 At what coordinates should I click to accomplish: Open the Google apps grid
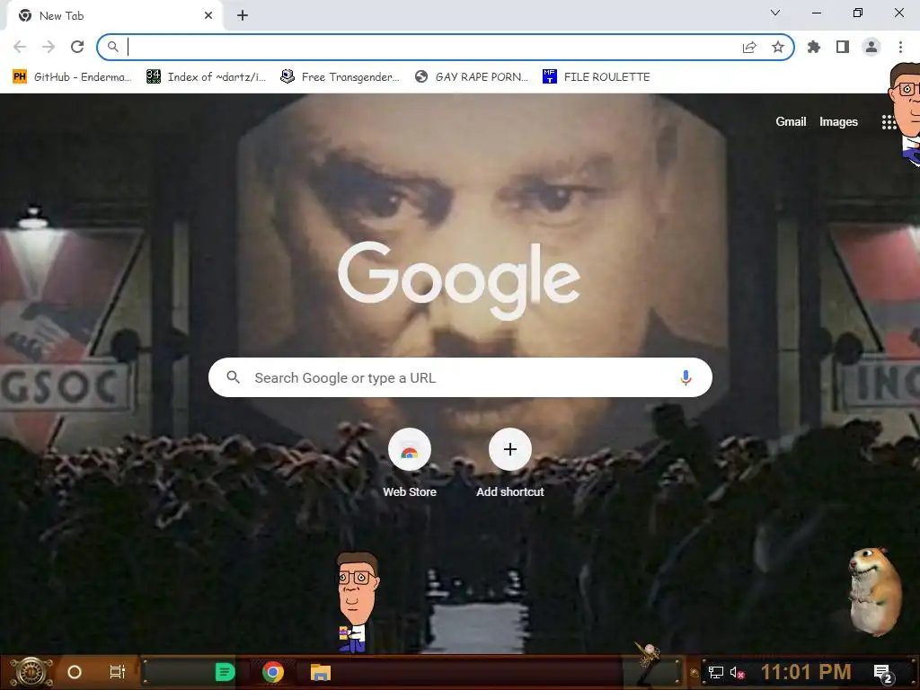tap(889, 122)
